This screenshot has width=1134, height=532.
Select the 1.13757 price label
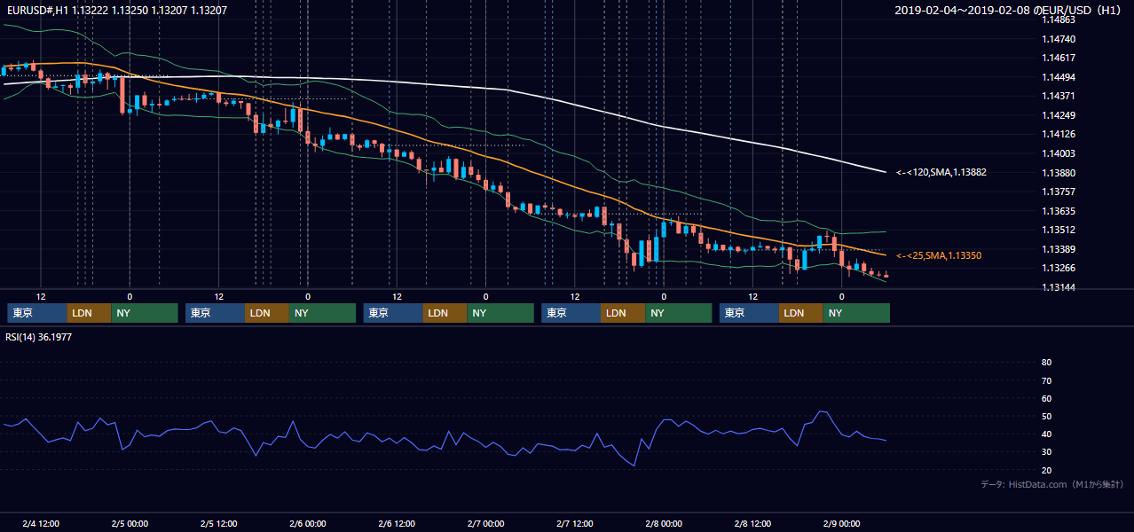(x=1059, y=192)
